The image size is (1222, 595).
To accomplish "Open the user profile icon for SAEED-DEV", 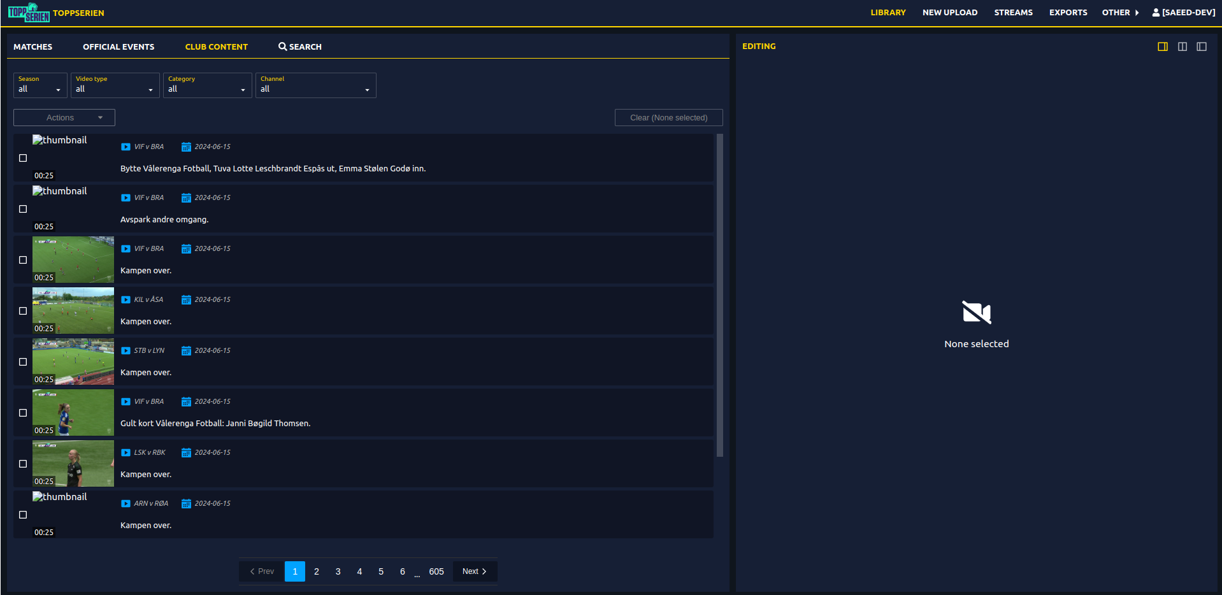I will click(1156, 13).
